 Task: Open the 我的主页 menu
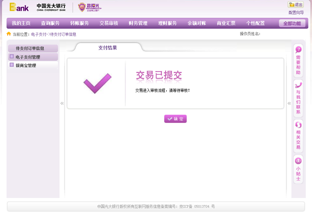[21, 23]
